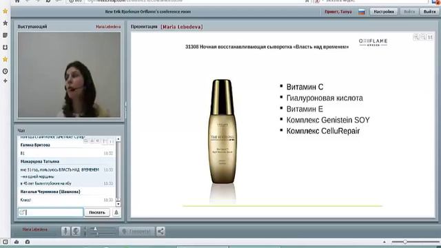Click the chat scrollbar thumb
The height and width of the screenshot is (248, 441).
pos(118,170)
